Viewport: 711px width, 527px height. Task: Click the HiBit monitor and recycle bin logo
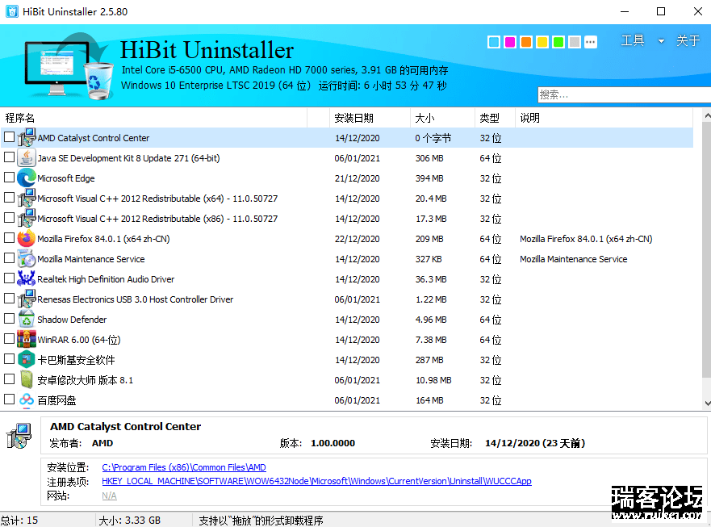coord(69,65)
